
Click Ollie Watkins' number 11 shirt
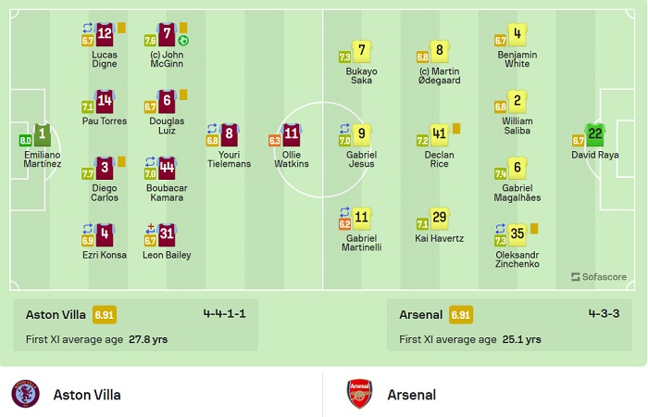click(x=292, y=134)
